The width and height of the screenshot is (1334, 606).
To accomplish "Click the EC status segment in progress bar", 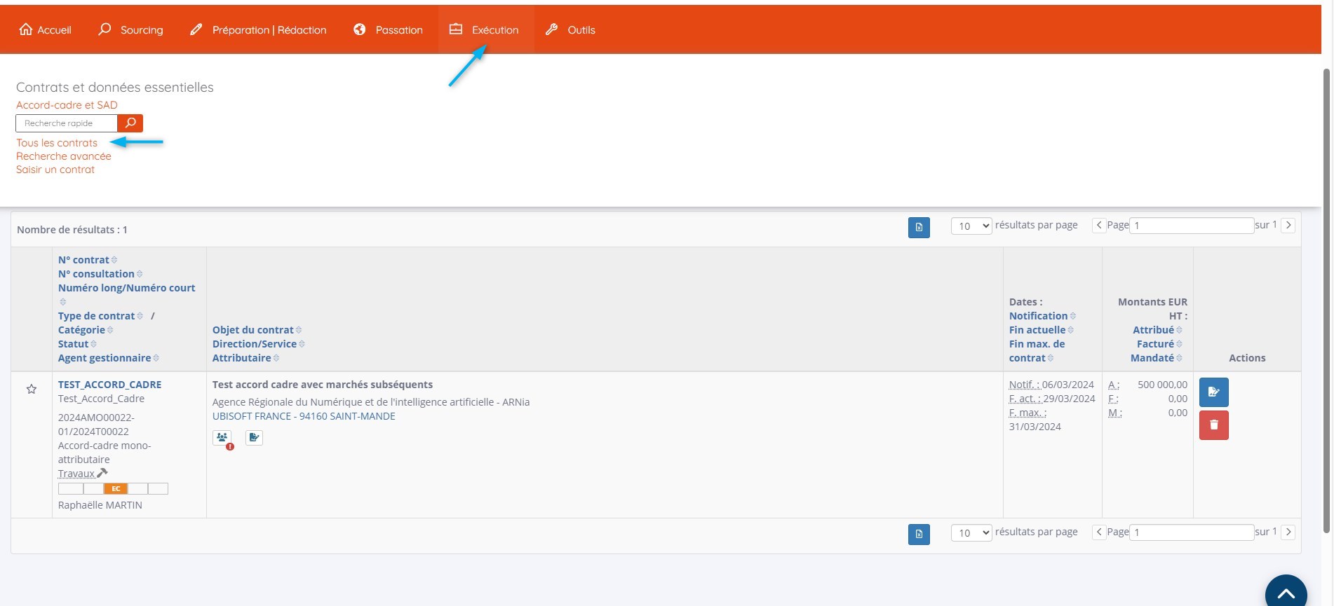I will (116, 489).
